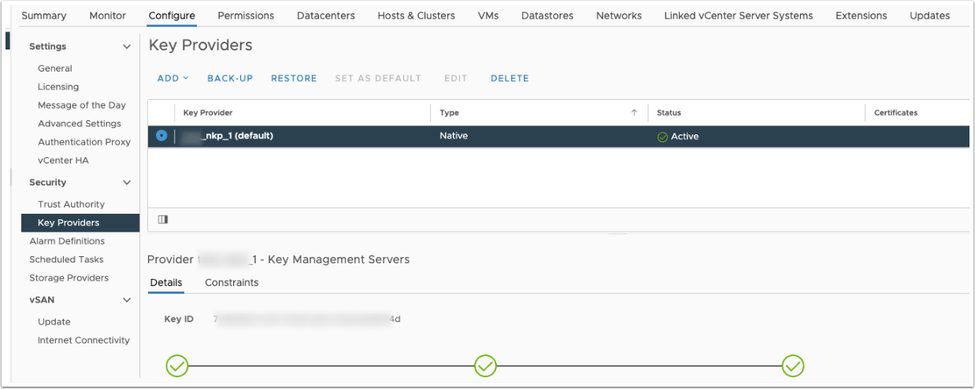The width and height of the screenshot is (975, 389).
Task: Open Linked vCenter Server Systems tab
Action: pyautogui.click(x=739, y=16)
